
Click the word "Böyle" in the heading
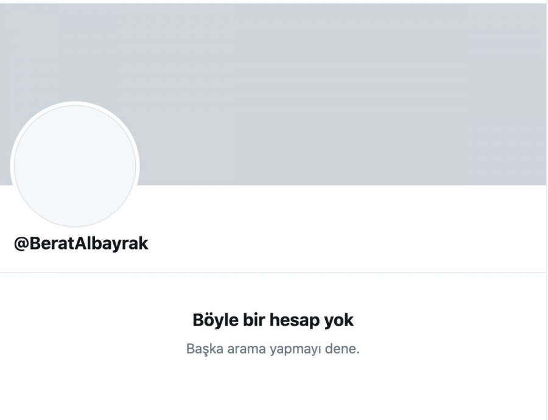[216, 320]
